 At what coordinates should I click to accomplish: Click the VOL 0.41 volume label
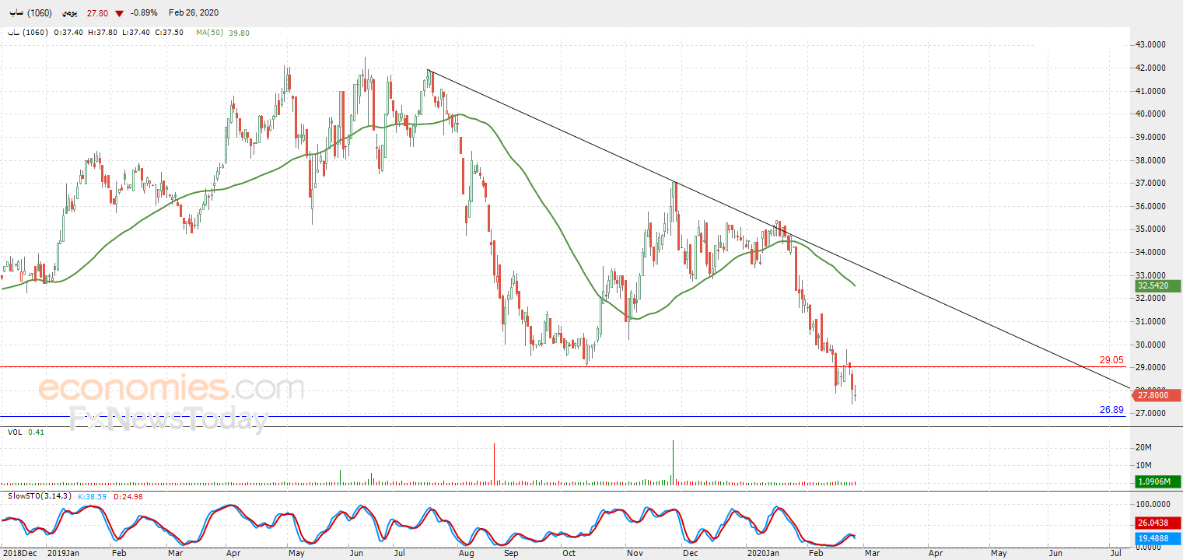[26, 432]
